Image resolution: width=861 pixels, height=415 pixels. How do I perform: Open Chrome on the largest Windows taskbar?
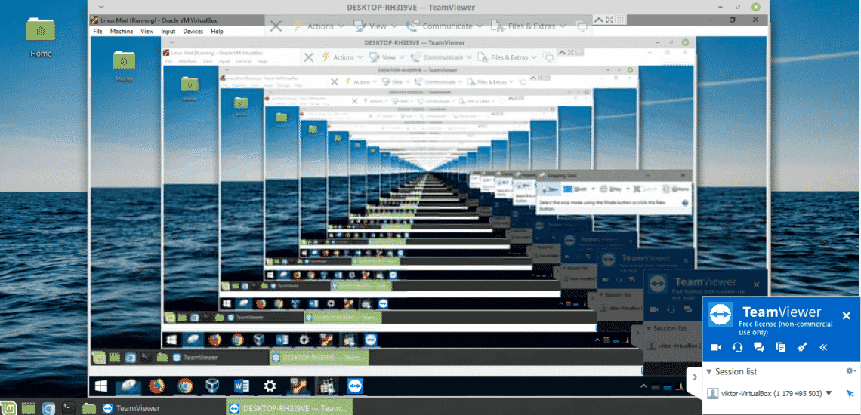(185, 386)
